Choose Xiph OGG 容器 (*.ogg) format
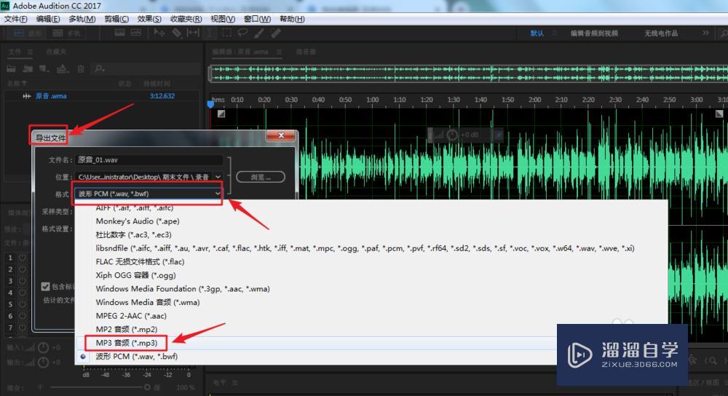This screenshot has width=728, height=396. [x=135, y=275]
